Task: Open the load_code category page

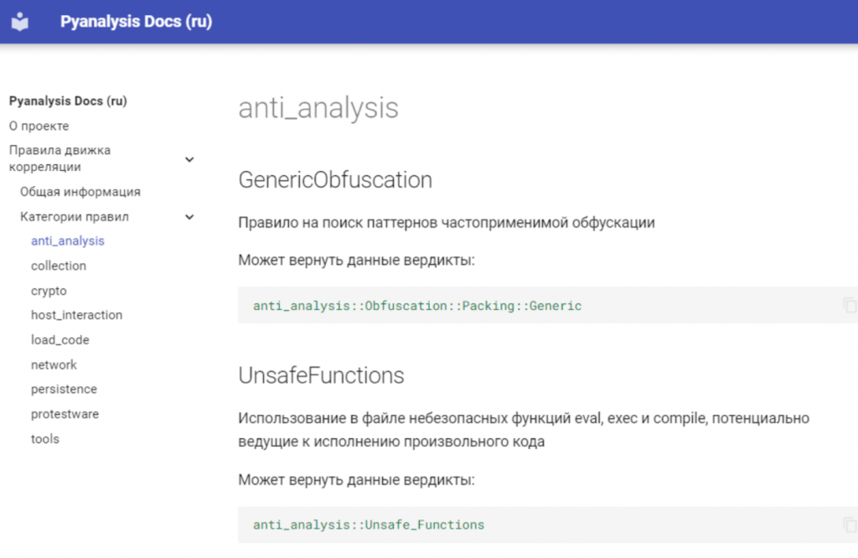Action: [x=60, y=339]
